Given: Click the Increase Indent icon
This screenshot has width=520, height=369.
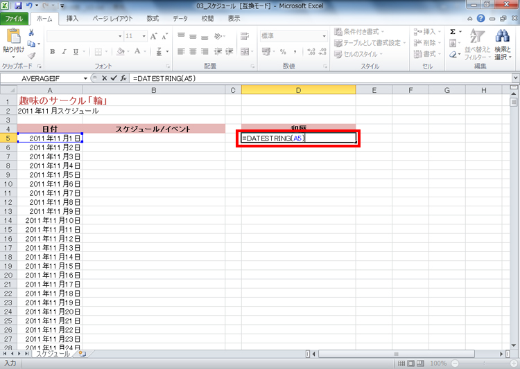Looking at the screenshot, I should (x=229, y=51).
